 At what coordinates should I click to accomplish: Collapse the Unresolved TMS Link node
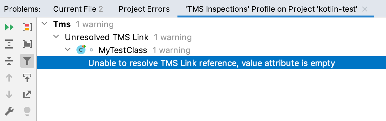pos(56,37)
